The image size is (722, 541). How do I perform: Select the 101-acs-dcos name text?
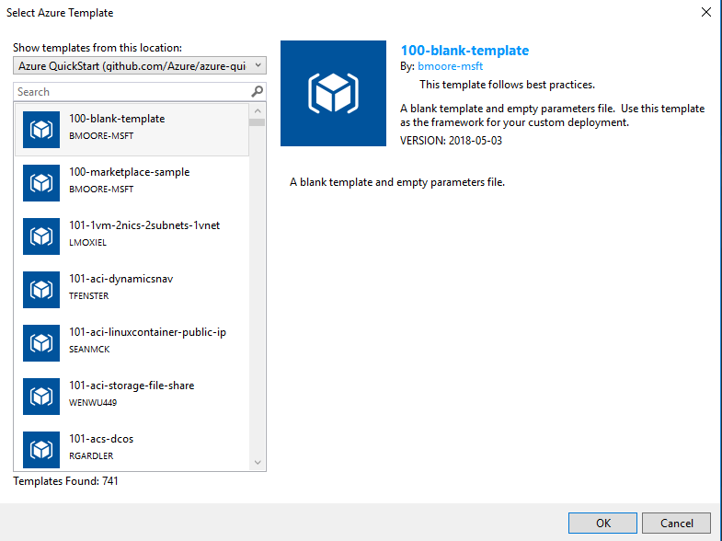[x=101, y=439]
